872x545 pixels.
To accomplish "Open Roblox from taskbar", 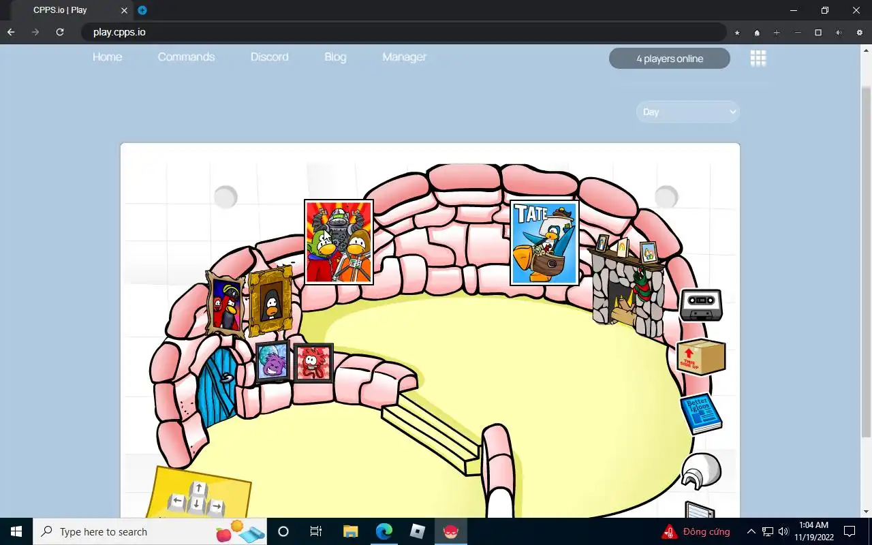I will (417, 531).
